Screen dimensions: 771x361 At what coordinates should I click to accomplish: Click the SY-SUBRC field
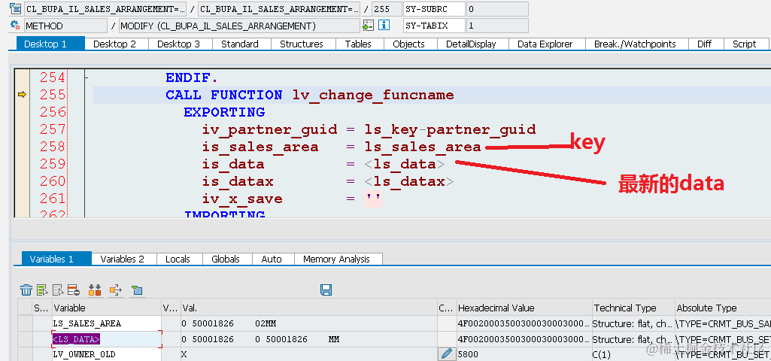[434, 9]
